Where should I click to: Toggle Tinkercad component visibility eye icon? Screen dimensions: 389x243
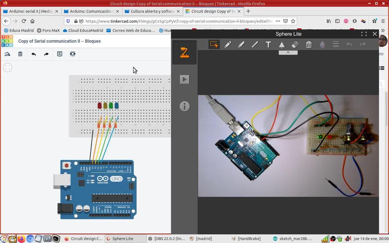pos(73,54)
